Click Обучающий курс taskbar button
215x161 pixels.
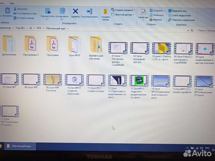point(20,146)
